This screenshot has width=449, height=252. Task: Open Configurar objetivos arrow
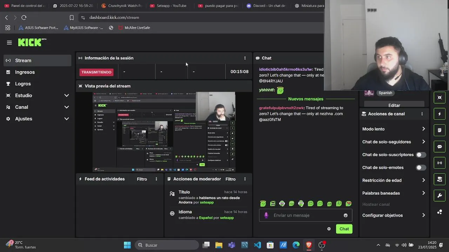tap(423, 215)
